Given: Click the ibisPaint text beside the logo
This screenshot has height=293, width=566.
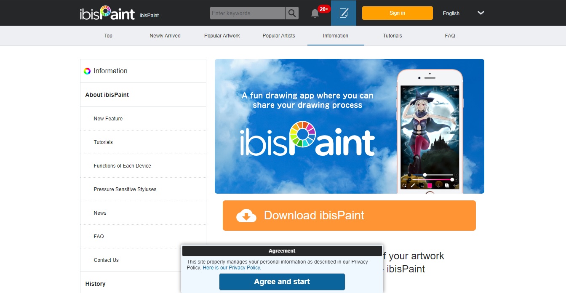Looking at the screenshot, I should click(149, 16).
